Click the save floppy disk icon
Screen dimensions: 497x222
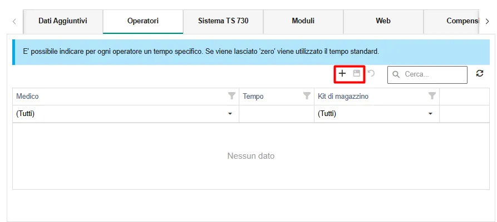357,74
